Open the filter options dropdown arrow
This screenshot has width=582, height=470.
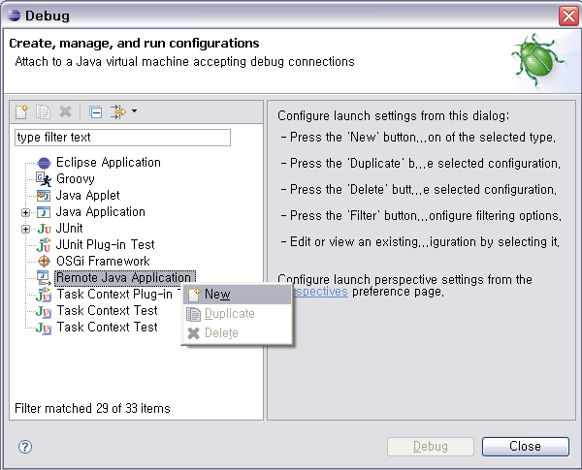tap(135, 110)
